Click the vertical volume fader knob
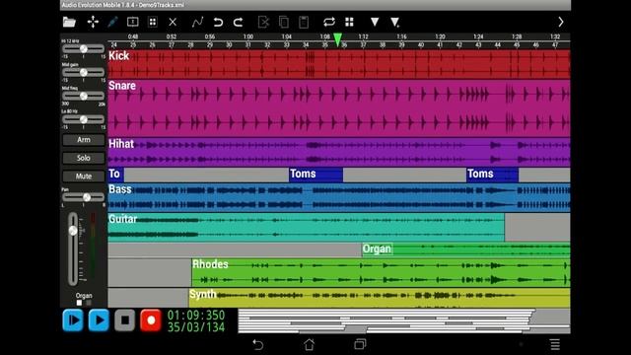This screenshot has width=631, height=355. tap(73, 231)
